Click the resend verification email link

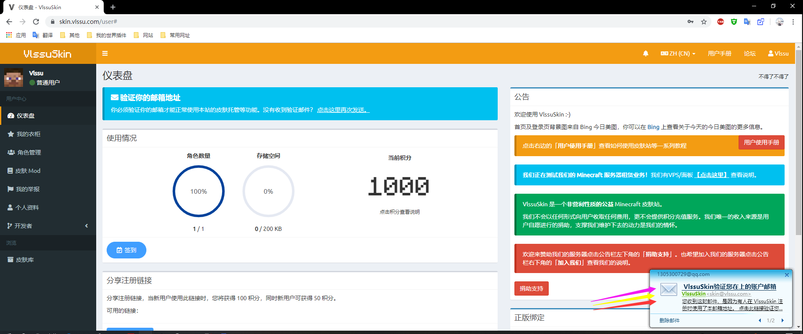point(343,110)
